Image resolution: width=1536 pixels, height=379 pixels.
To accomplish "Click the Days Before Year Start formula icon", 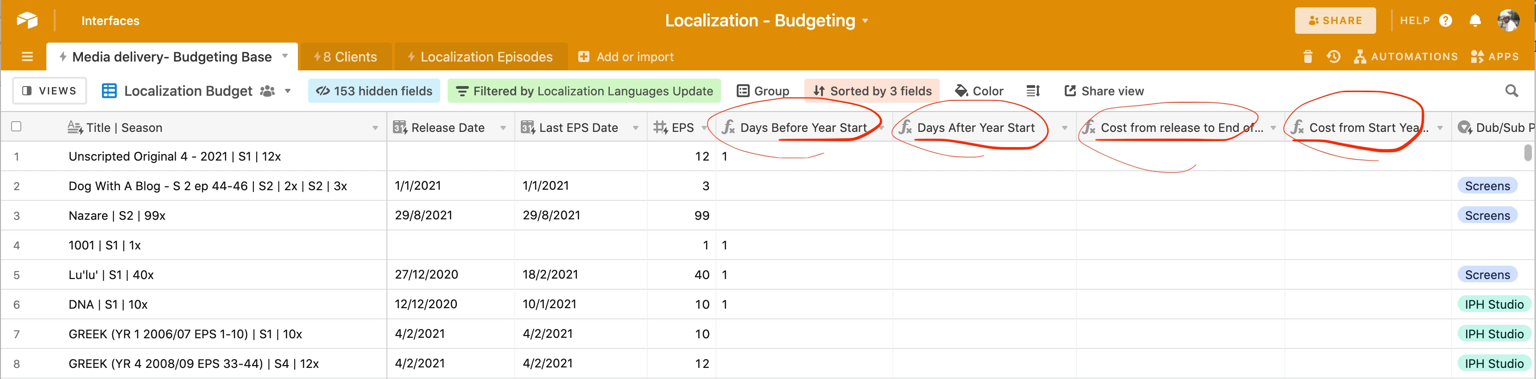I will [x=729, y=127].
